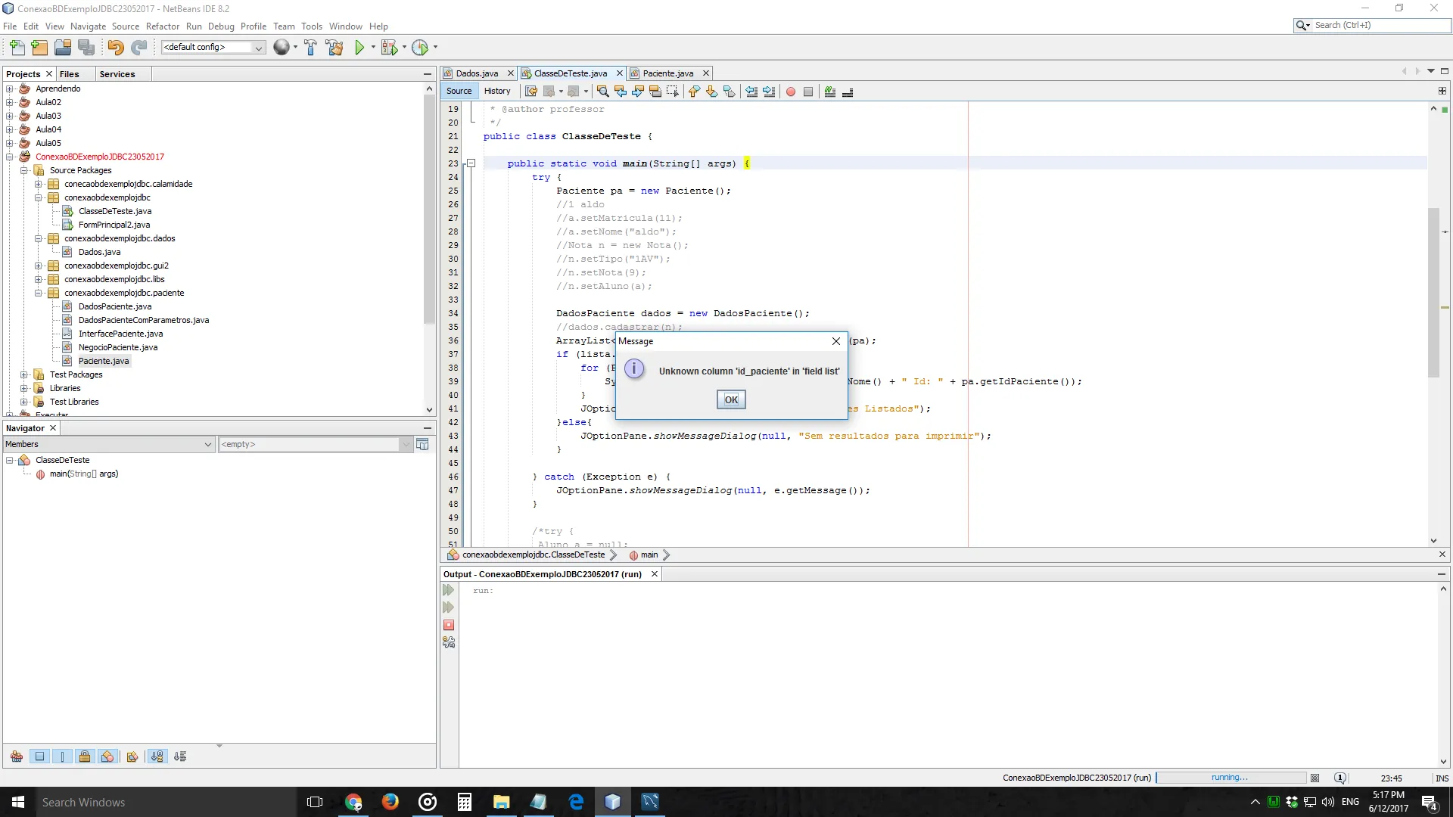Click the Run Project green arrow
The width and height of the screenshot is (1453, 817).
(x=359, y=48)
